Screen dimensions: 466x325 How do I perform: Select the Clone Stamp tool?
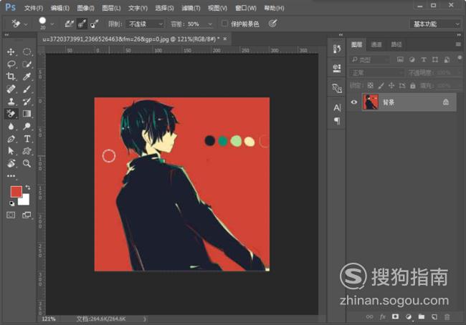pyautogui.click(x=11, y=102)
